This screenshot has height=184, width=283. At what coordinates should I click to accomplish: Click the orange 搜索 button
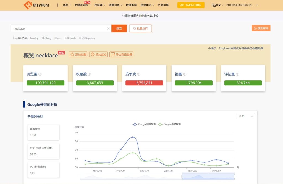tap(119, 28)
